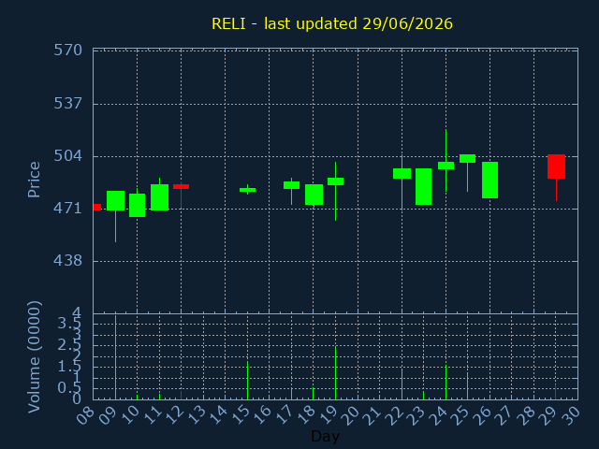Select the red volume bar on day 29
This screenshot has height=449, width=599.
[x=555, y=392]
